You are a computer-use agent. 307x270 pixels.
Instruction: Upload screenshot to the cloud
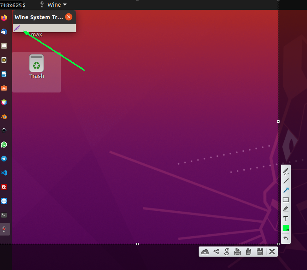point(205,252)
